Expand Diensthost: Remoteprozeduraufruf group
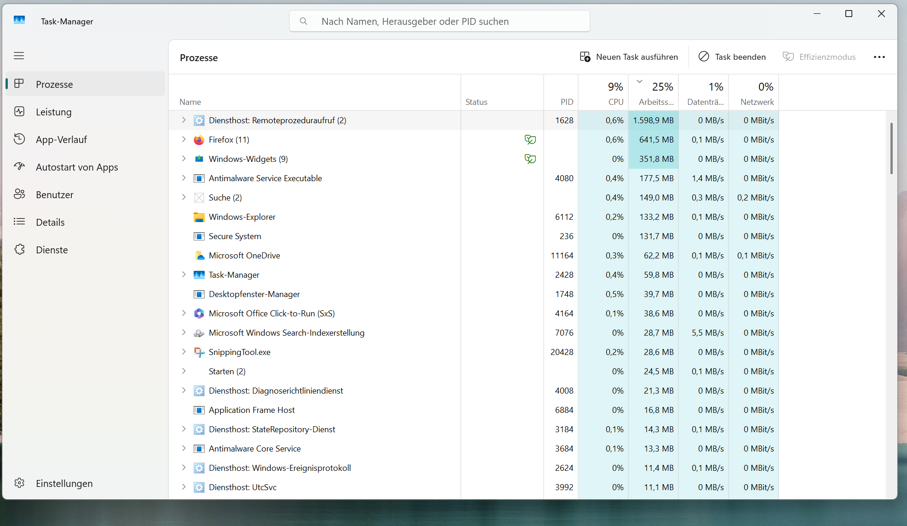The image size is (907, 526). (x=184, y=120)
